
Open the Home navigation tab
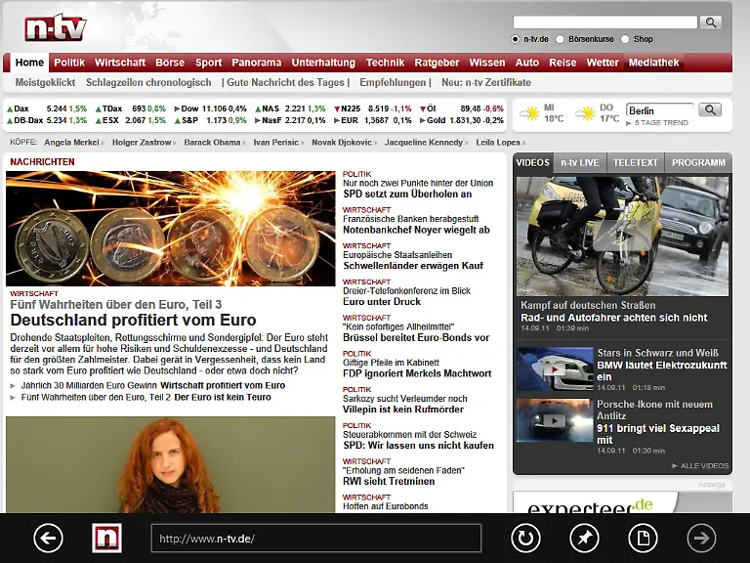tap(29, 63)
